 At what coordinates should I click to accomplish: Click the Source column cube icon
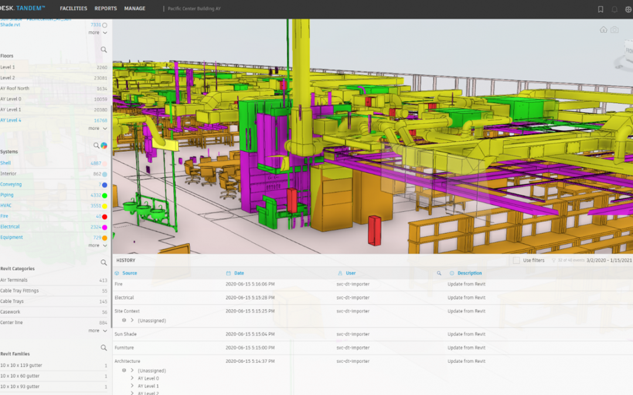117,273
